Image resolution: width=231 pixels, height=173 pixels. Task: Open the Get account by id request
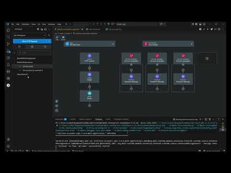pyautogui.click(x=33, y=70)
